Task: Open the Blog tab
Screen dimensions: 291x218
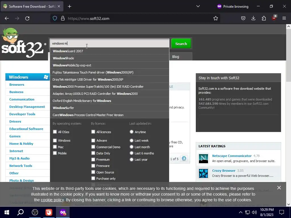Action: click(176, 57)
